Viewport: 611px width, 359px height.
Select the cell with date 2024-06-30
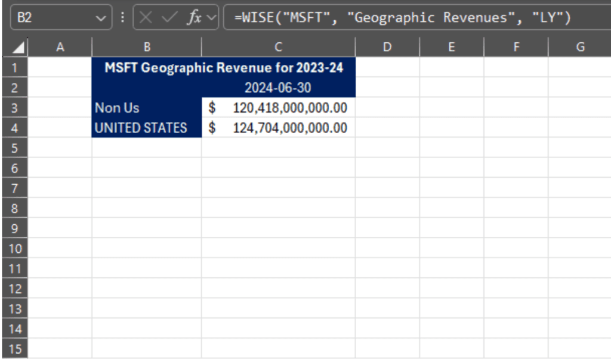point(278,88)
